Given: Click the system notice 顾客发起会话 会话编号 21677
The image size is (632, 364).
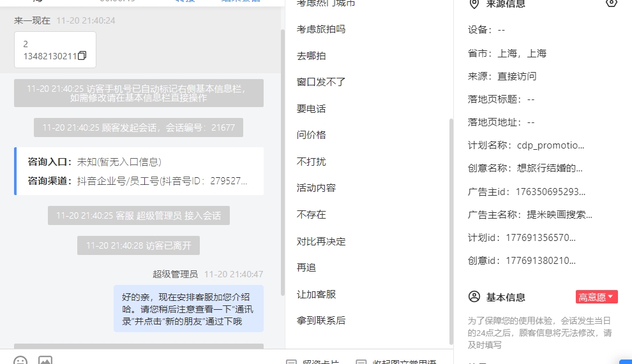Looking at the screenshot, I should coord(139,127).
